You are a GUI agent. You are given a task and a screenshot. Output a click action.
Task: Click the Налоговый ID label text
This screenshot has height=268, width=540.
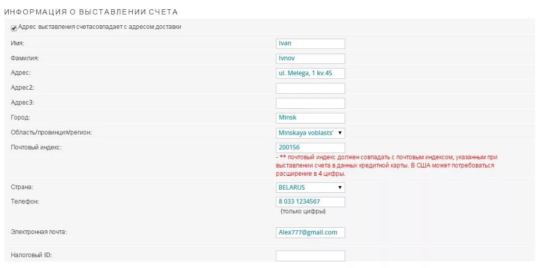coord(32,256)
